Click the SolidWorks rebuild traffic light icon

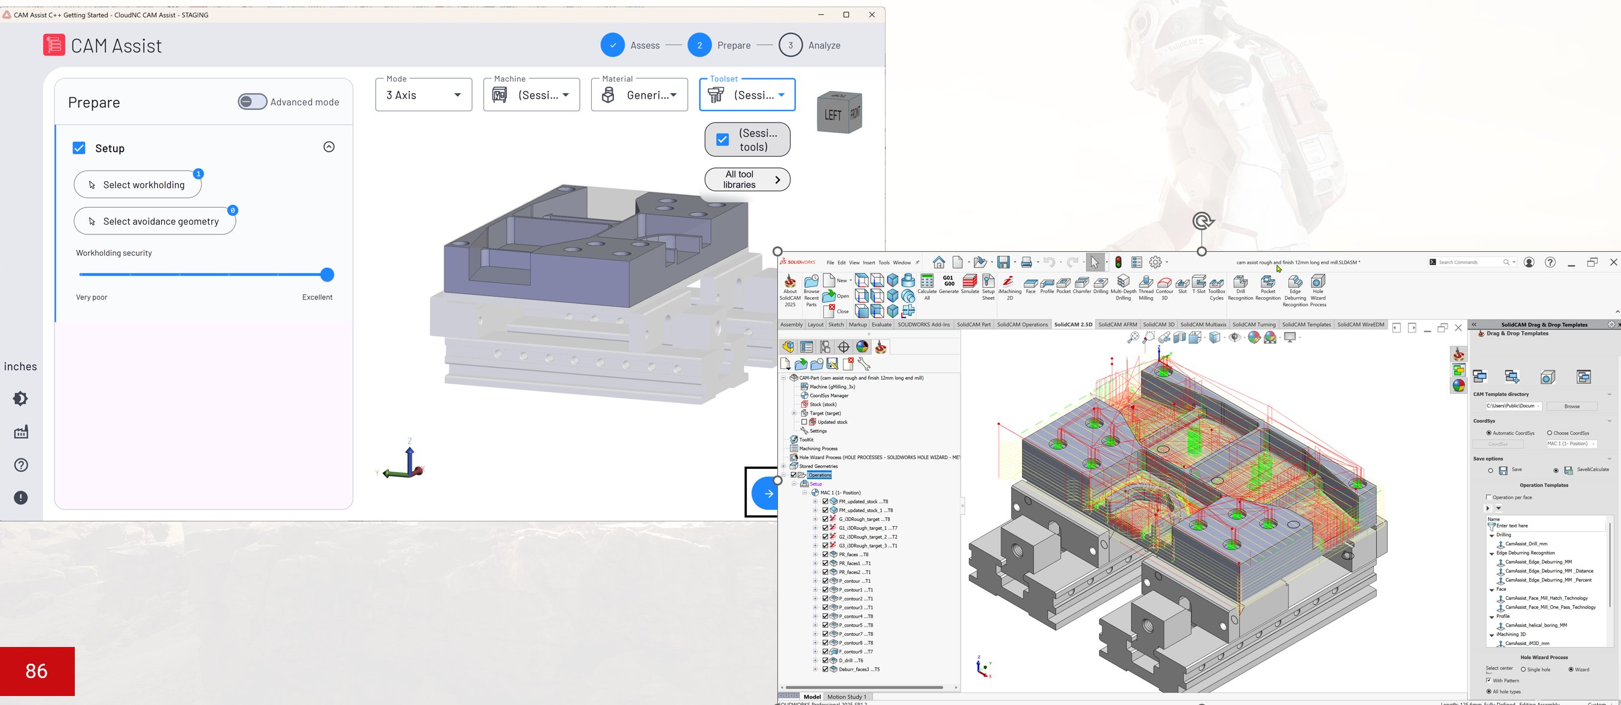[x=1118, y=263]
